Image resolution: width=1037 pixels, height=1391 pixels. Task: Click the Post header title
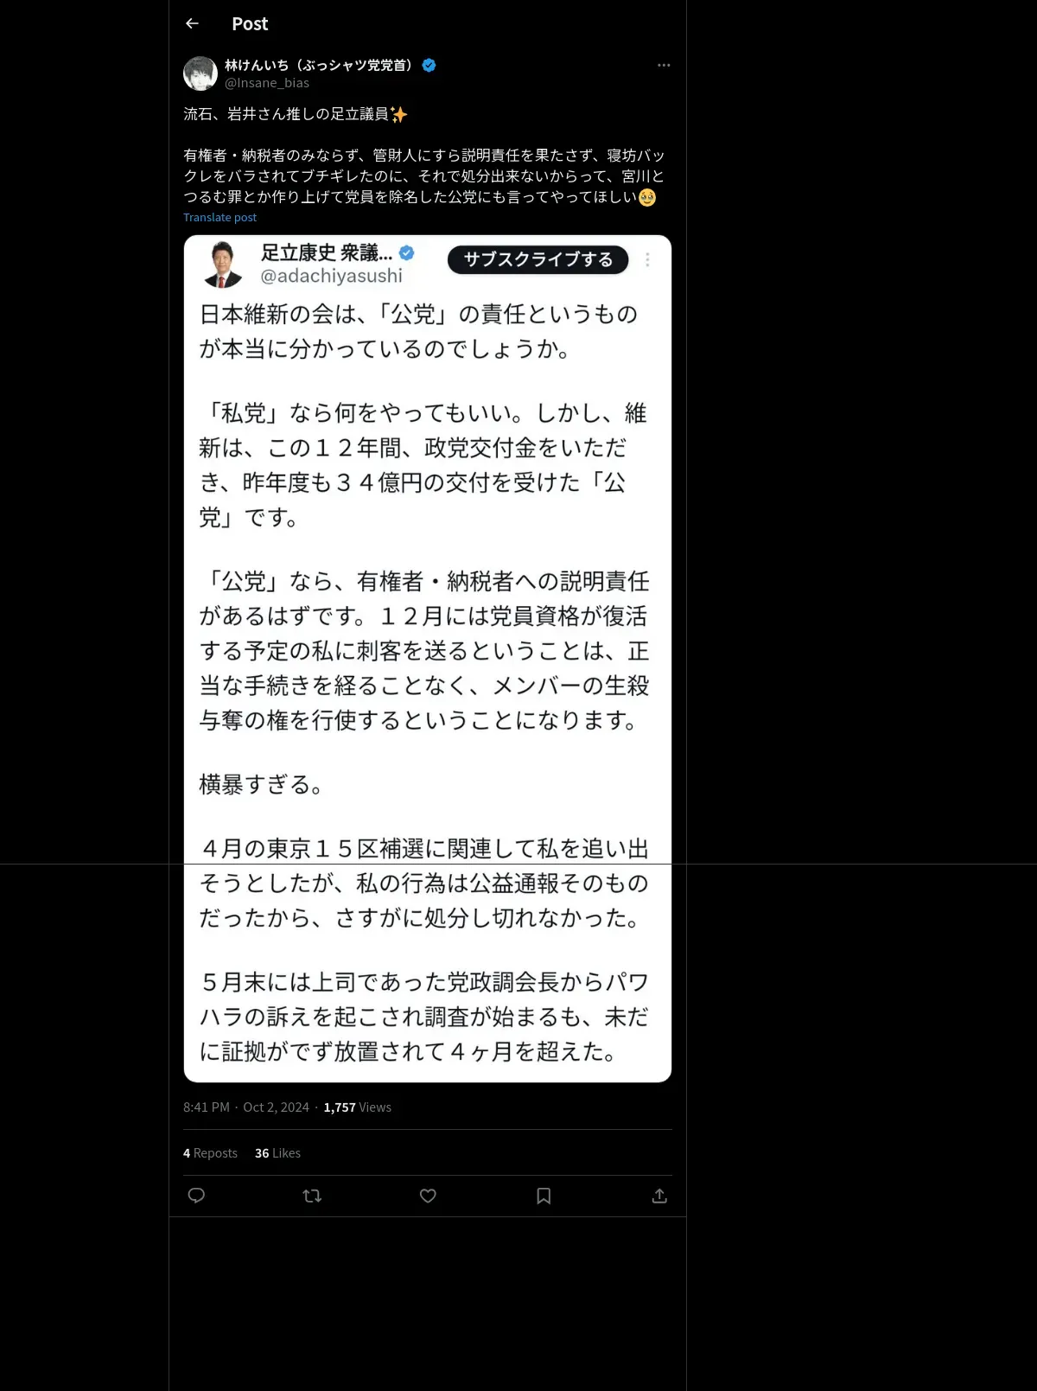(x=250, y=24)
